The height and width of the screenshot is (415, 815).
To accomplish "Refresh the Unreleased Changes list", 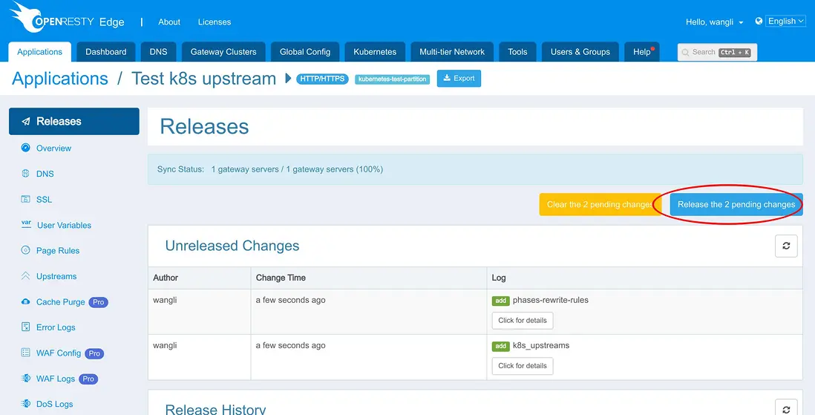I will point(786,246).
